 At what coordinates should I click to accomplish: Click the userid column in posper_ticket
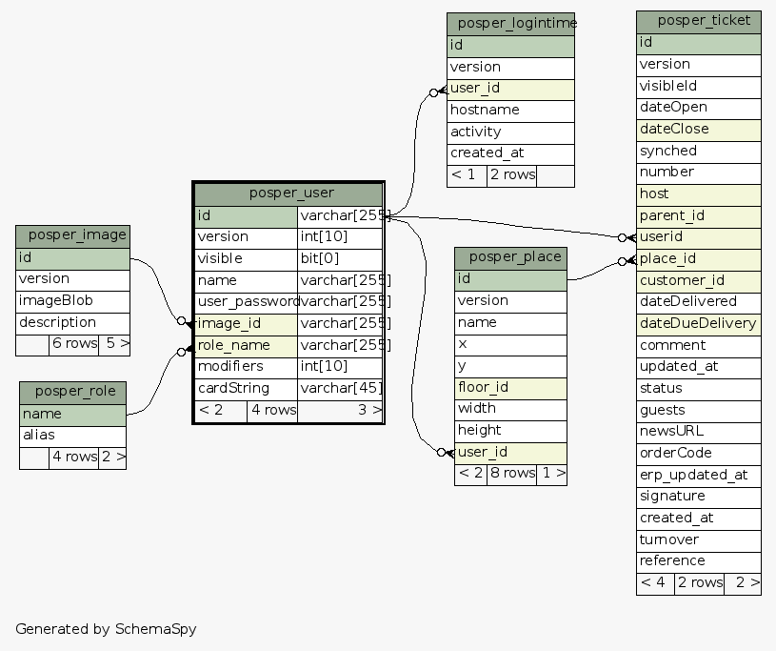pos(698,237)
